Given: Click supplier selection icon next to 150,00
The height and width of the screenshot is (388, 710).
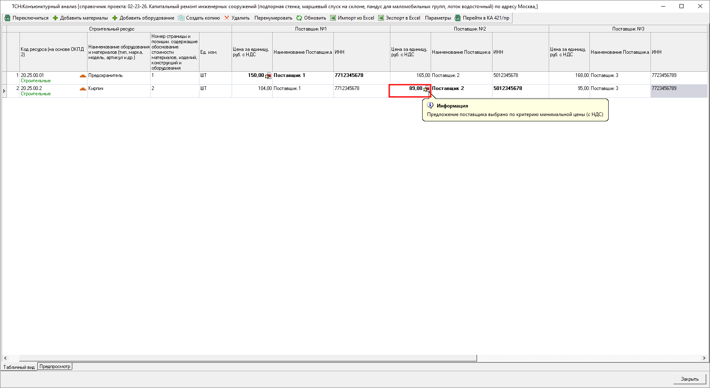Looking at the screenshot, I should click(268, 76).
